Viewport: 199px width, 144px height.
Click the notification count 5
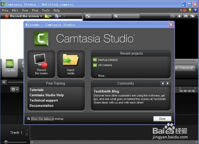[181, 10]
